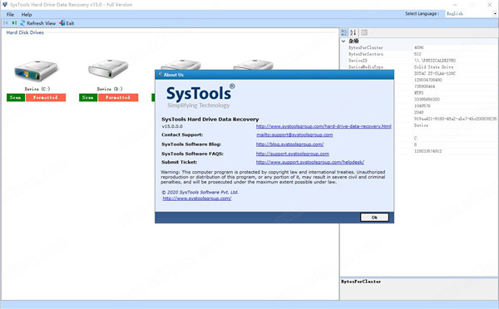Screen dimensions: 499x309
Task: Open the hard-drive-data-recovery.html link
Action: [324, 126]
